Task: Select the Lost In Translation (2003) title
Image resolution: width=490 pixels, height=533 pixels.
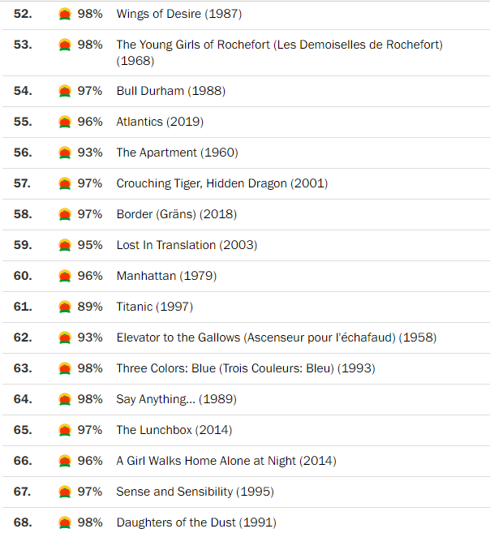Action: tap(188, 245)
